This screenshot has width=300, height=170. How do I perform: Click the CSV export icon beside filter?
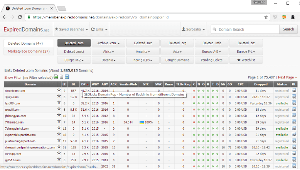click(x=56, y=77)
